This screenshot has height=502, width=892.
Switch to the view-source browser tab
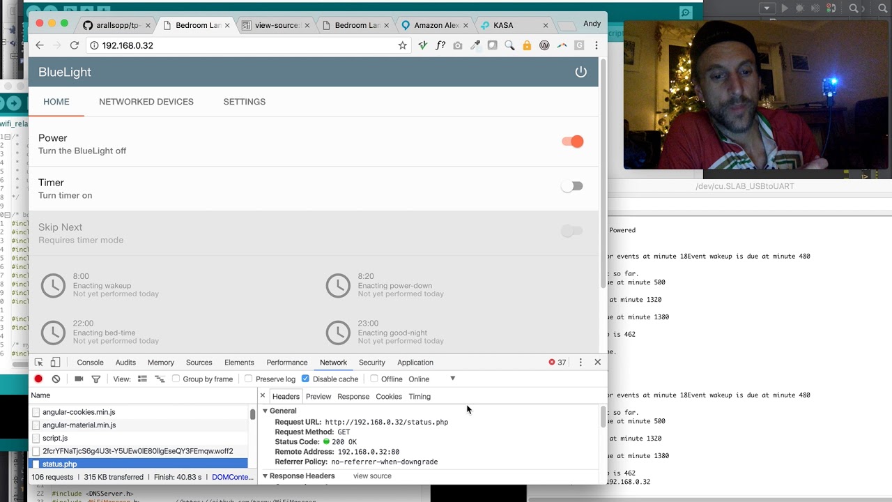coord(277,25)
